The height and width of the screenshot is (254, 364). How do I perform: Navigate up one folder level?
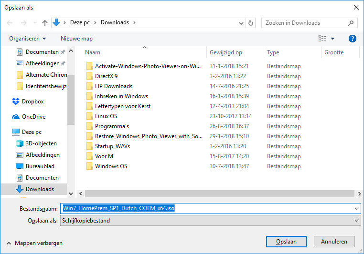(x=45, y=23)
